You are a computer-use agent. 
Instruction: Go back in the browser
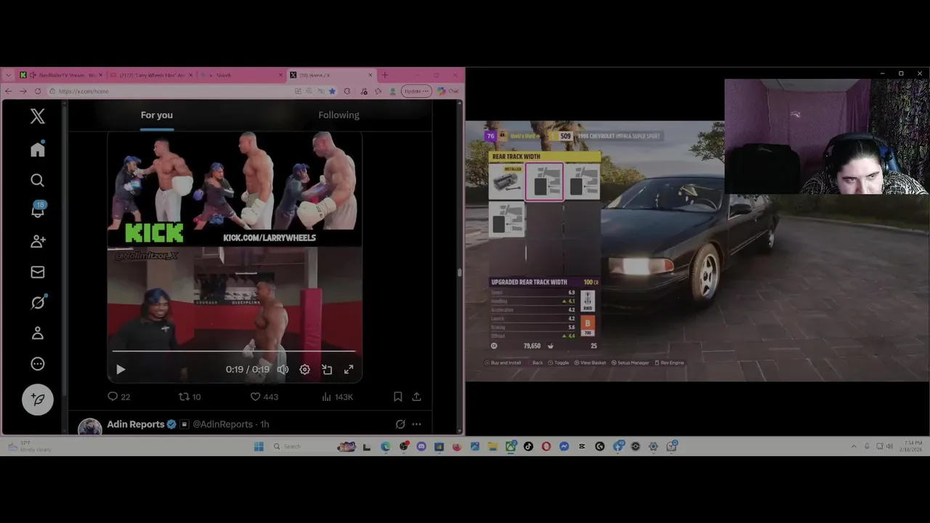tap(8, 91)
